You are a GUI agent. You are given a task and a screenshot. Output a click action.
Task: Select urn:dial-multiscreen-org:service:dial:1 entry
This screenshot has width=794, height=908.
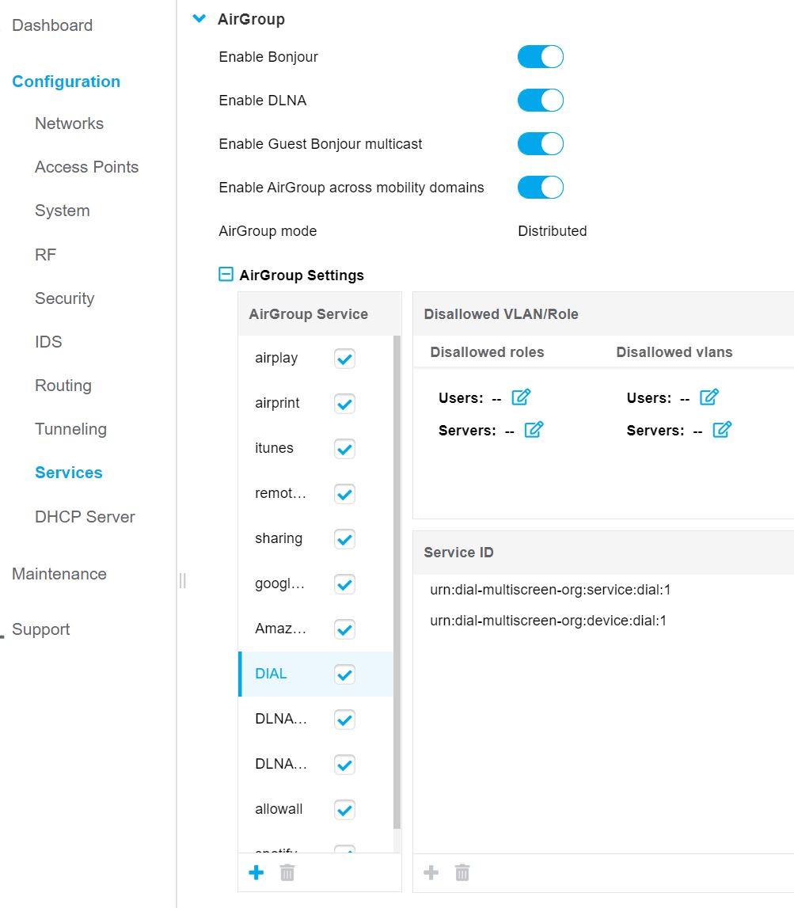[550, 590]
